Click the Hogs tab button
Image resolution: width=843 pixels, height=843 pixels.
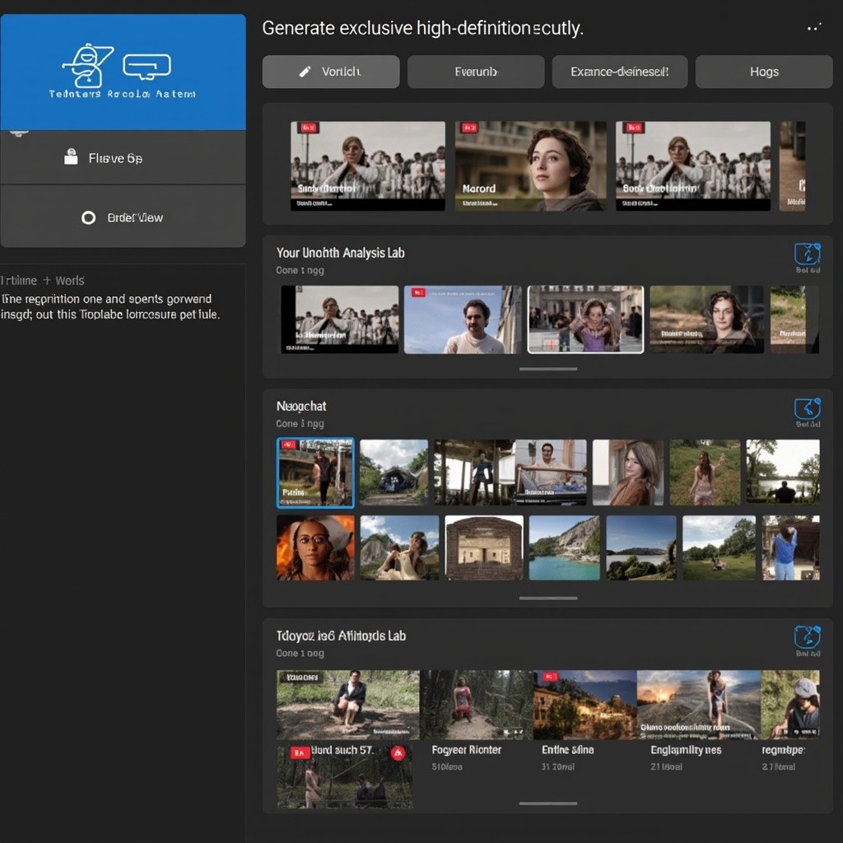pos(763,72)
